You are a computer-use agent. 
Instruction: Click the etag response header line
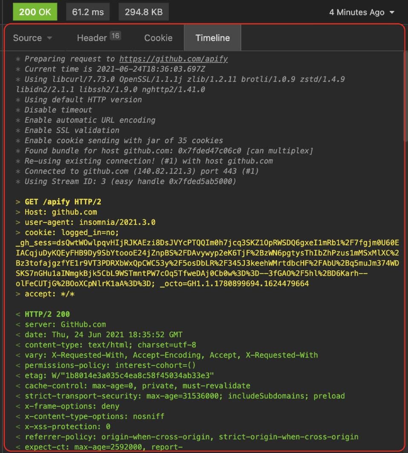tap(119, 376)
